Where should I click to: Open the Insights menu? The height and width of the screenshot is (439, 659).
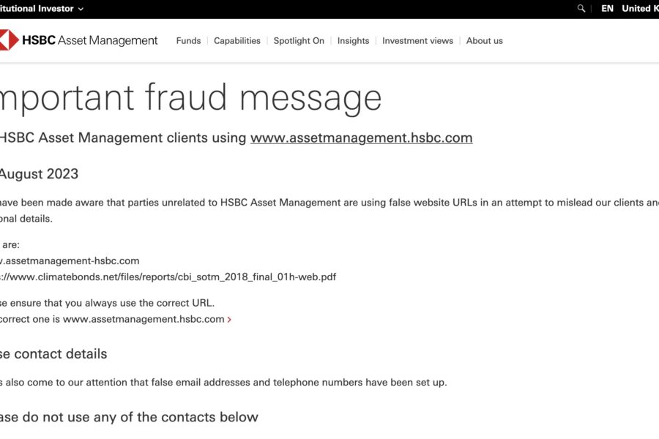[x=353, y=41]
